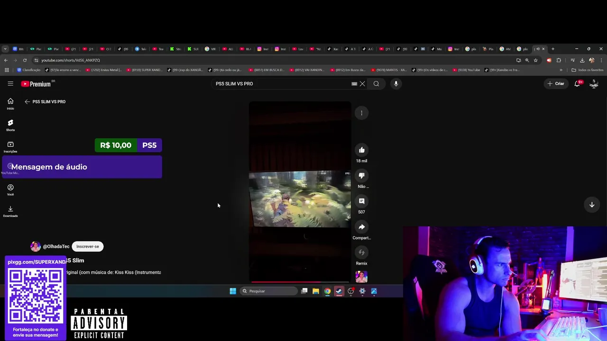Open YouTube notifications bell
The image size is (607, 341).
click(x=578, y=83)
